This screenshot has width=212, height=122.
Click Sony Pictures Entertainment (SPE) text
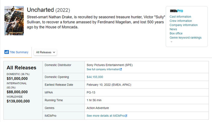(x=110, y=65)
